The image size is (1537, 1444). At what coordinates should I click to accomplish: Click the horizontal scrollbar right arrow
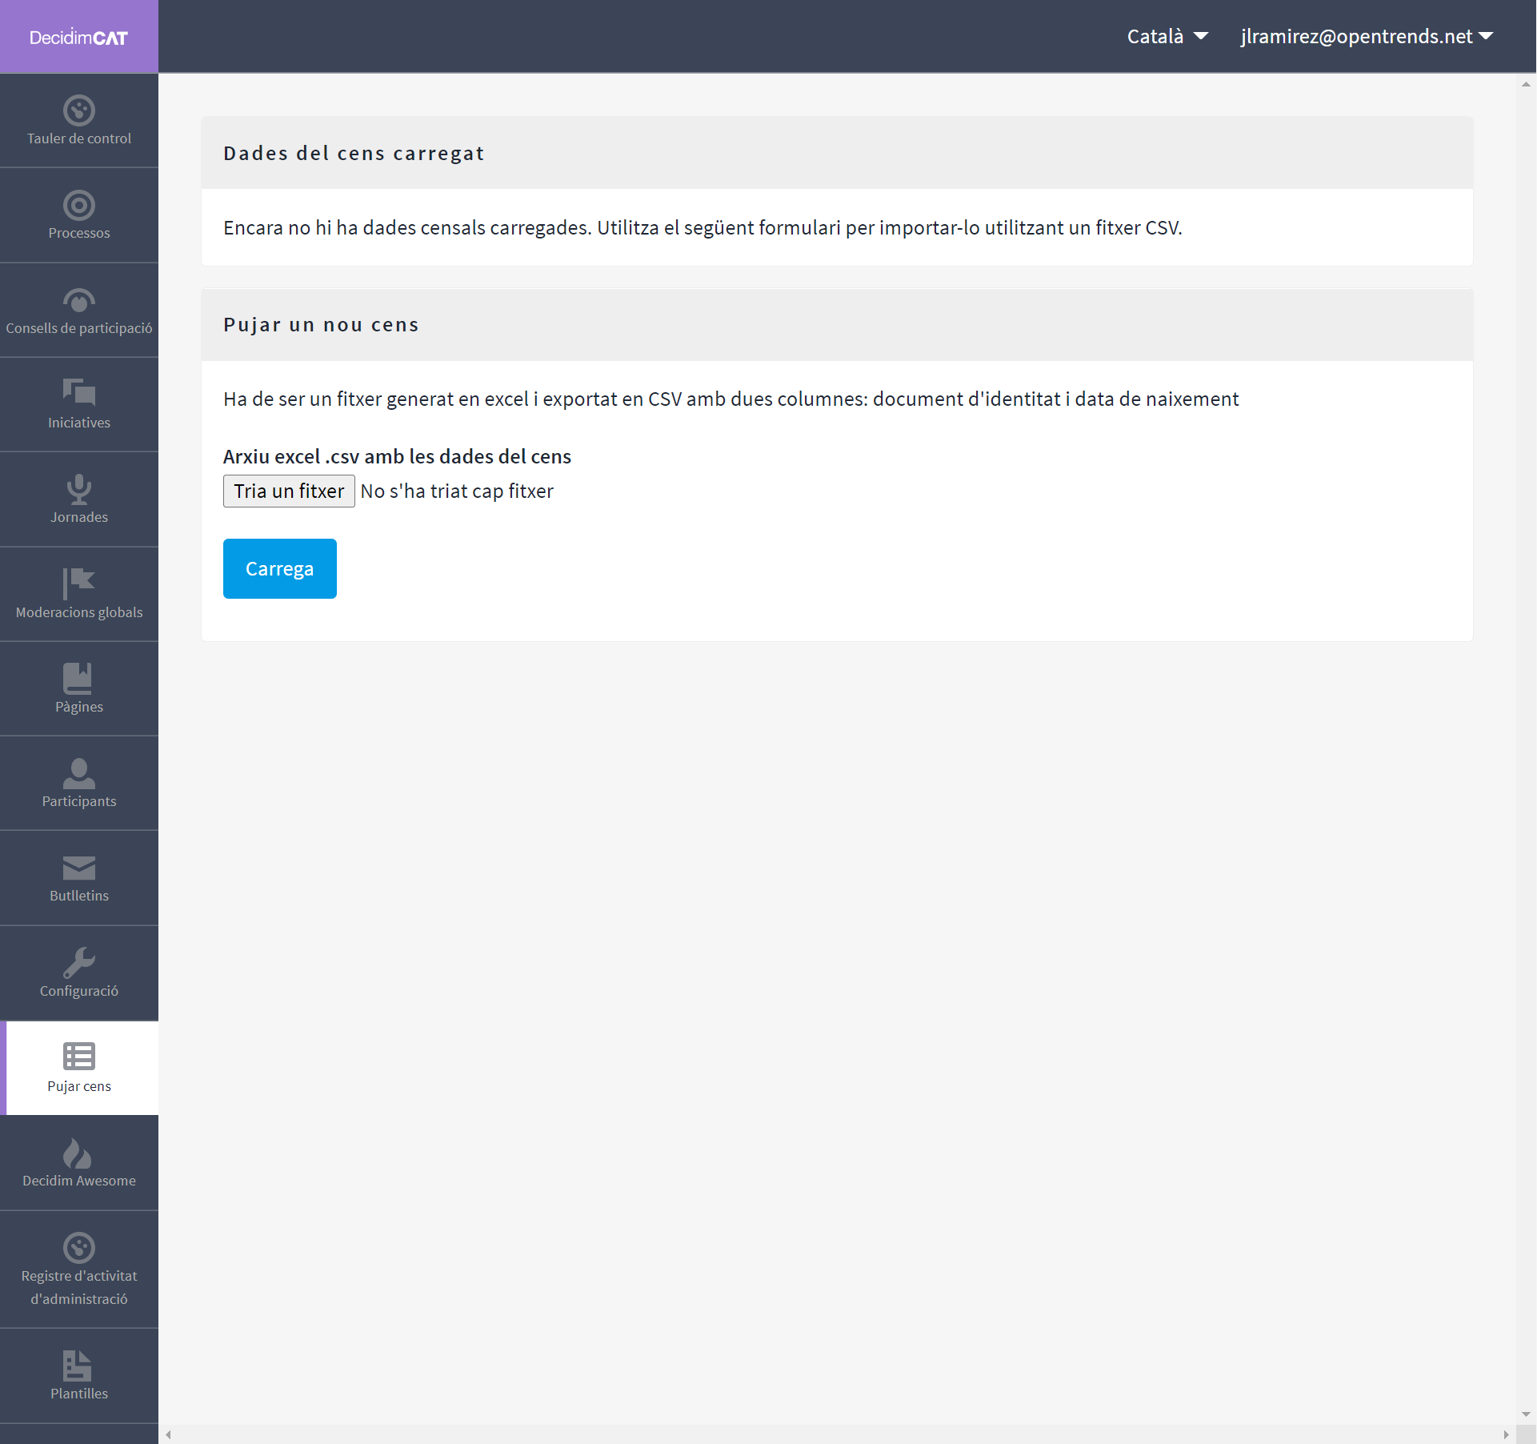click(x=1506, y=1434)
